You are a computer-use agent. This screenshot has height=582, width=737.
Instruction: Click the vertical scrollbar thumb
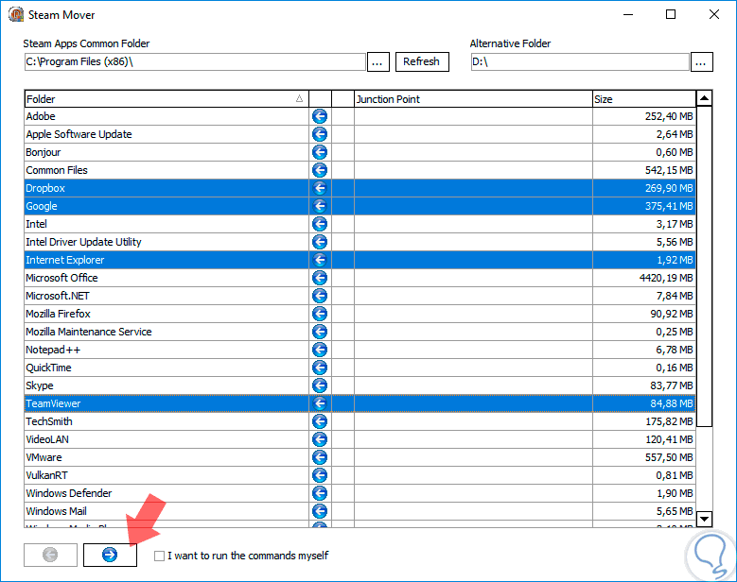point(704,266)
